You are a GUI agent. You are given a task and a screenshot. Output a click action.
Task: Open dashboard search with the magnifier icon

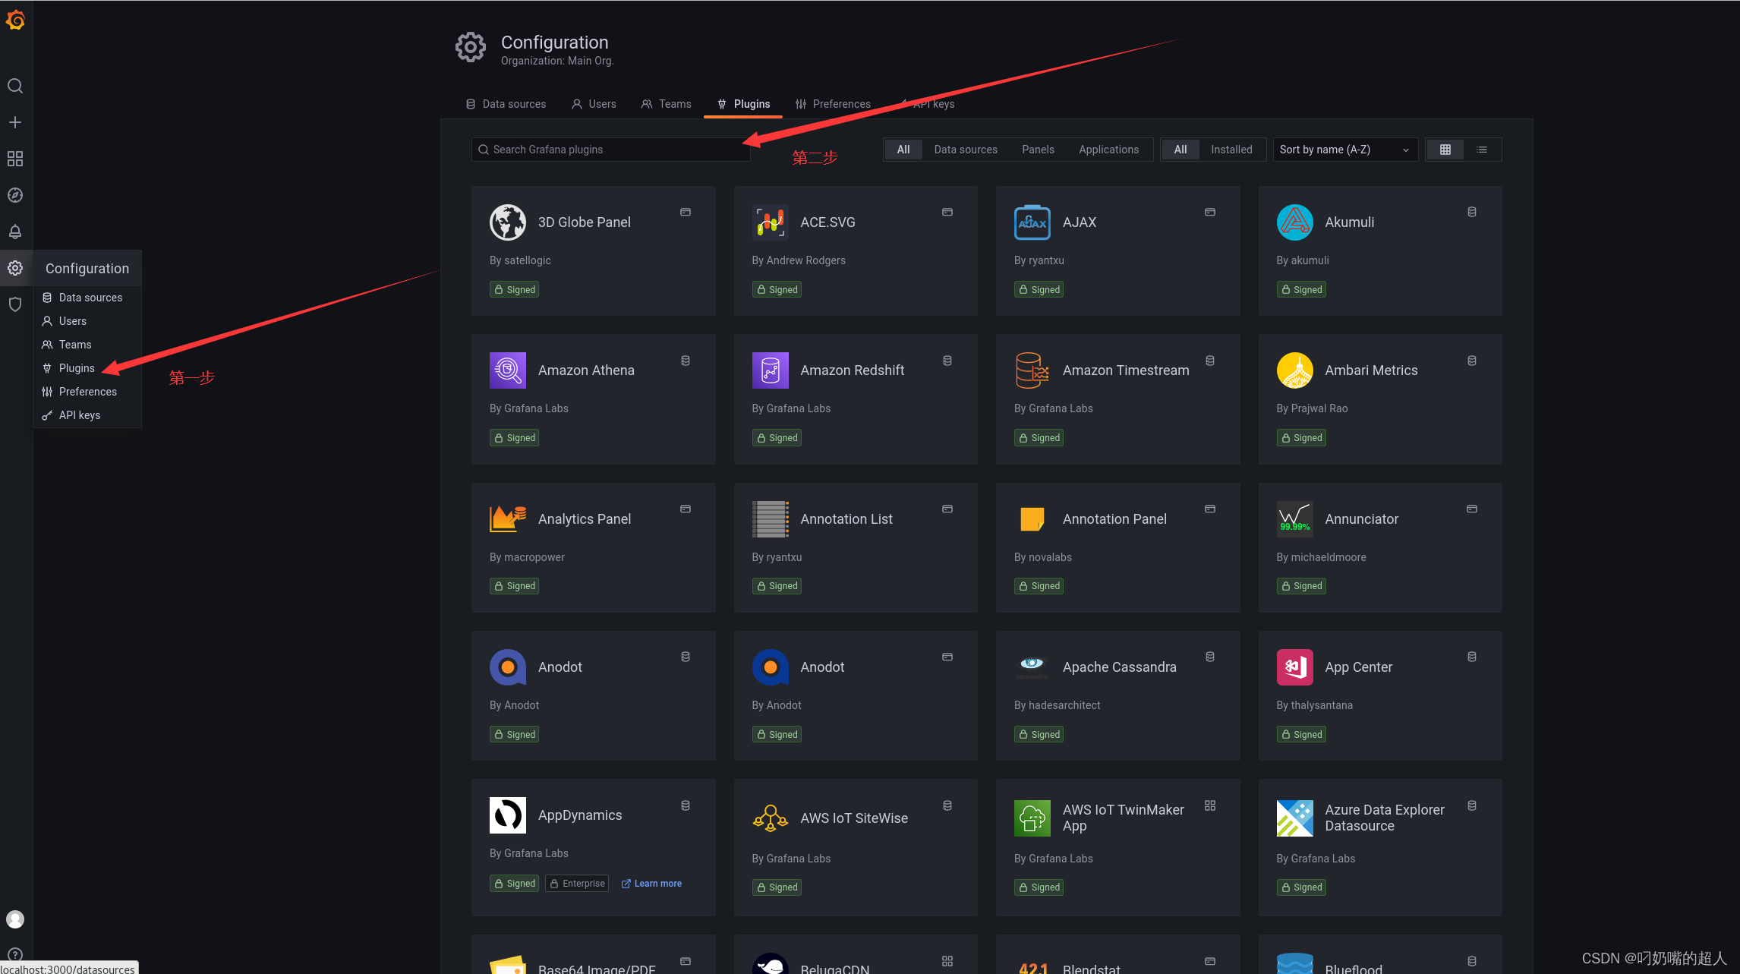pyautogui.click(x=15, y=86)
